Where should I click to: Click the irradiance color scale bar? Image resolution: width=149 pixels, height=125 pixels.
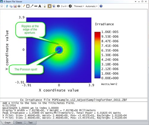coord(97,55)
